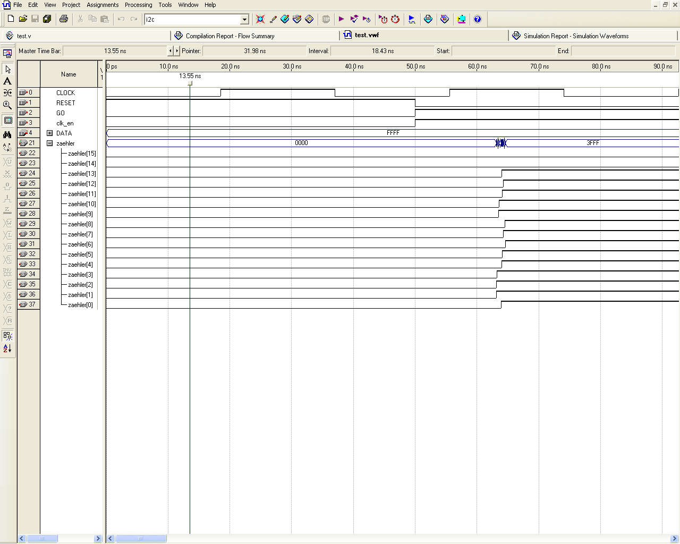This screenshot has width=680, height=544.
Task: Select the clk_en signal row
Action: (x=65, y=123)
